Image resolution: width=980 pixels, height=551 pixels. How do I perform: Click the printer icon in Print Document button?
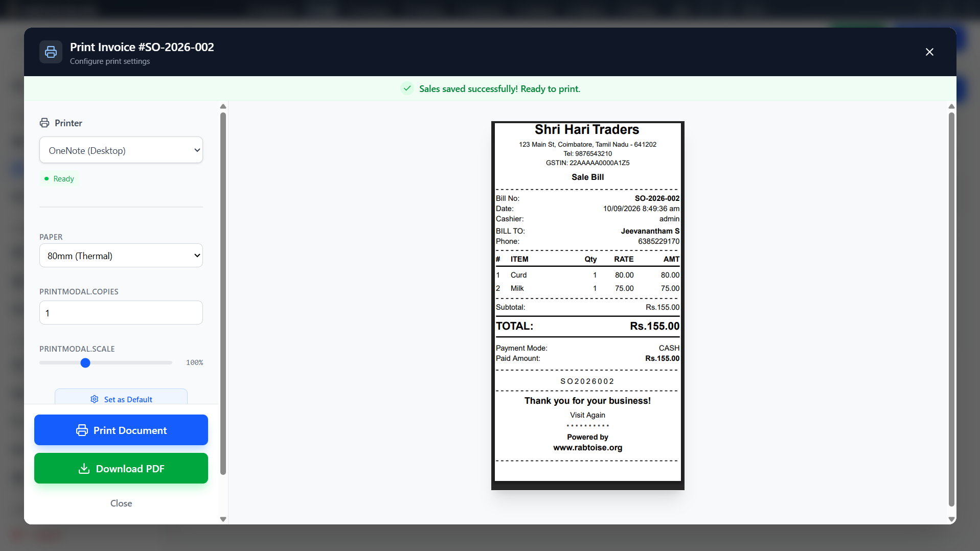click(x=82, y=430)
